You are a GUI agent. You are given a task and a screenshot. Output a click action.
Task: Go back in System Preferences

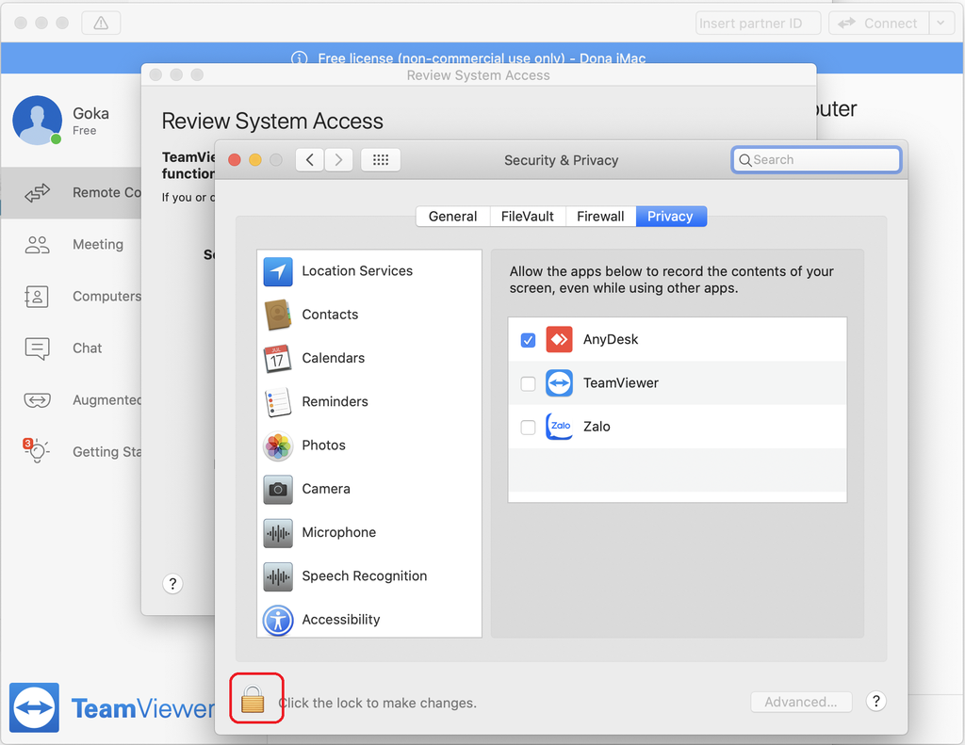pos(309,160)
